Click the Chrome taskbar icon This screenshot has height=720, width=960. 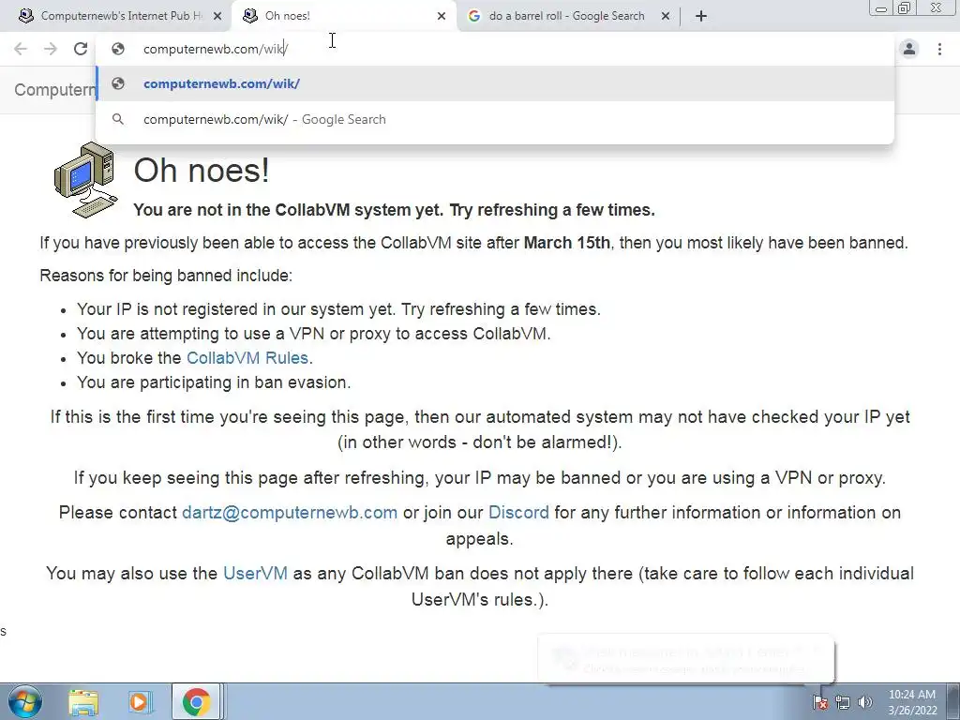(x=196, y=702)
